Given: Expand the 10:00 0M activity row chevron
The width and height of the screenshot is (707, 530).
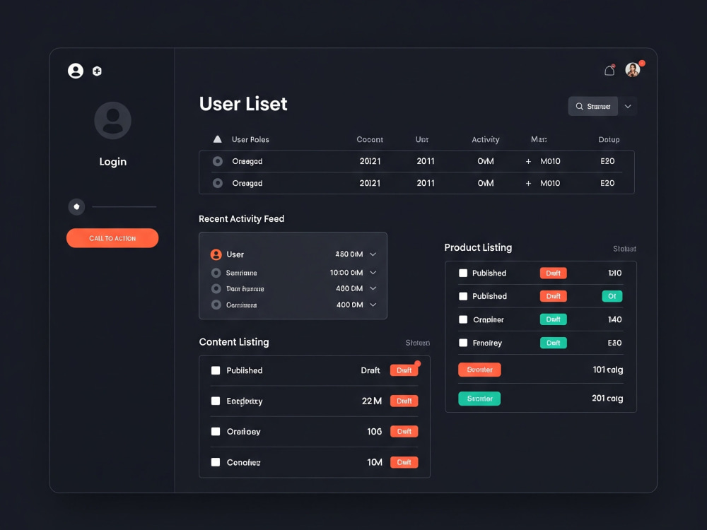Looking at the screenshot, I should click(x=373, y=273).
